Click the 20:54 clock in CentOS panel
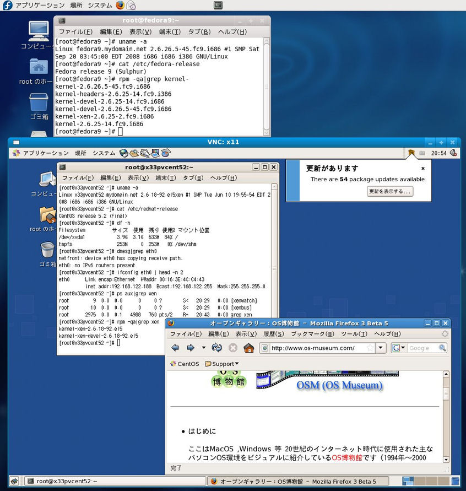Screen dimensions: 466x491 439,153
